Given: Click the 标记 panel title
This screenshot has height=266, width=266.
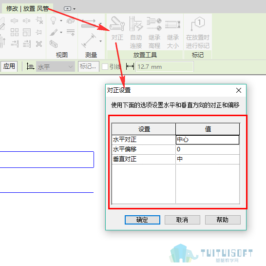Looking at the screenshot, I should tap(198, 55).
